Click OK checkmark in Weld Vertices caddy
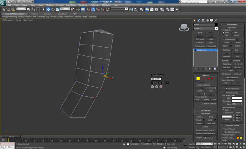Screen dimensions: 246x149 click(152, 87)
